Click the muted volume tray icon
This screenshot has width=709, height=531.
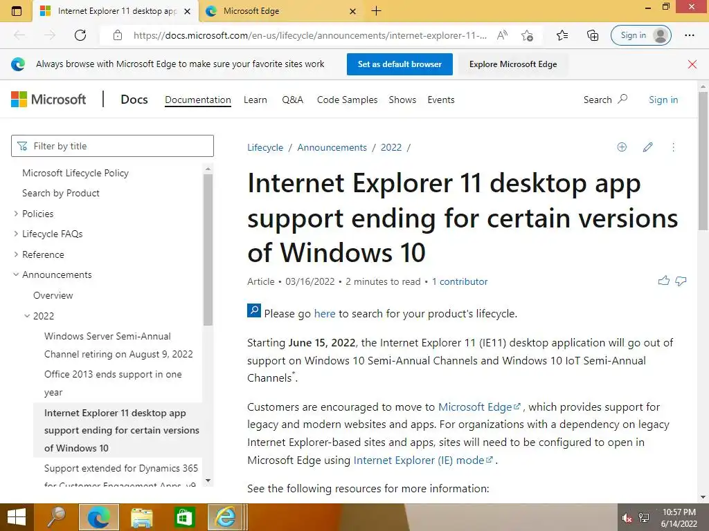click(x=627, y=518)
